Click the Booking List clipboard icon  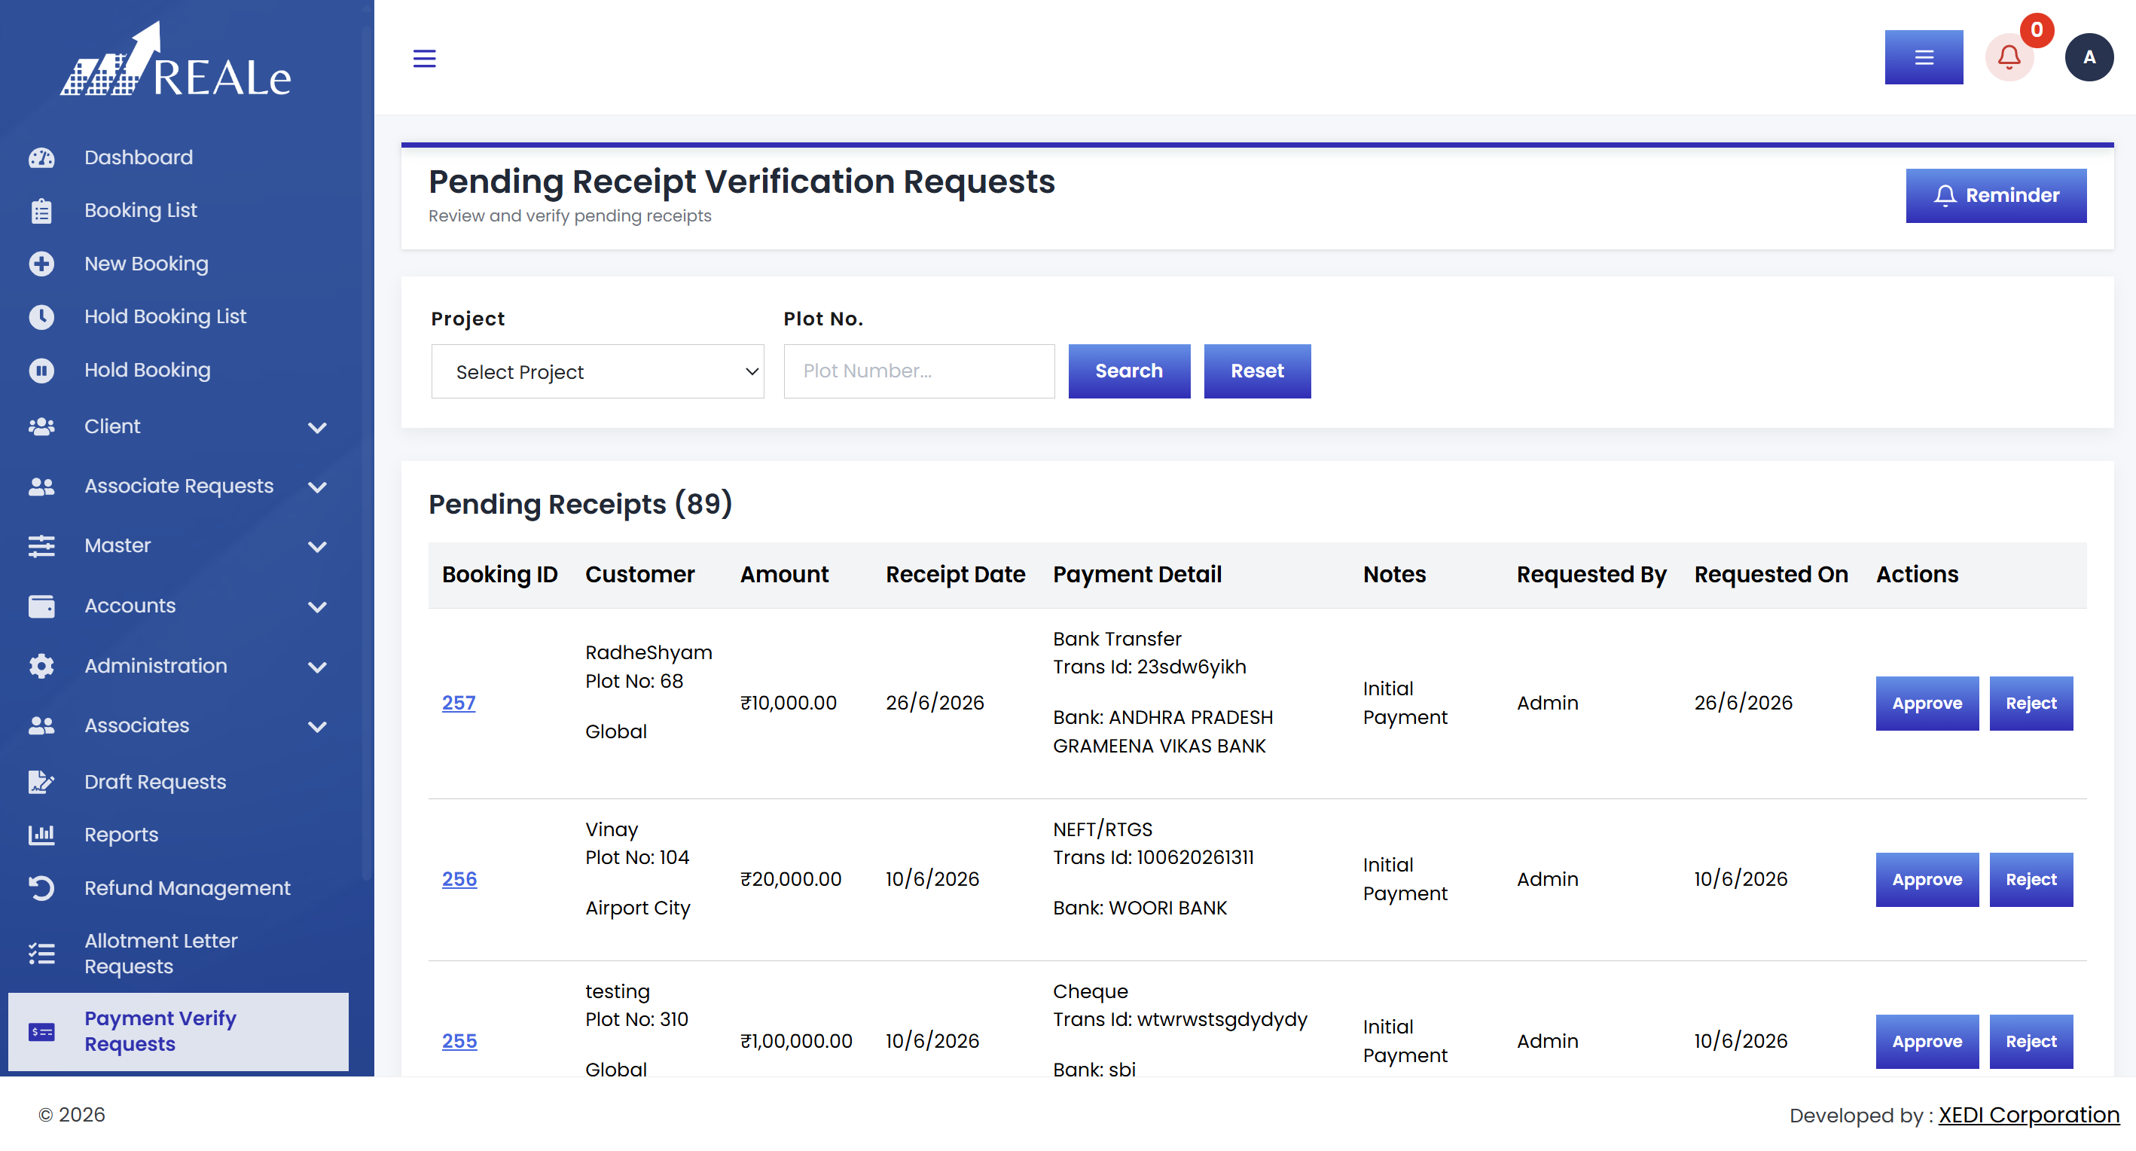(x=41, y=211)
